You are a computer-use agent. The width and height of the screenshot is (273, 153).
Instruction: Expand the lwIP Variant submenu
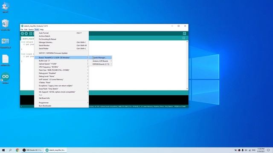(x=61, y=79)
